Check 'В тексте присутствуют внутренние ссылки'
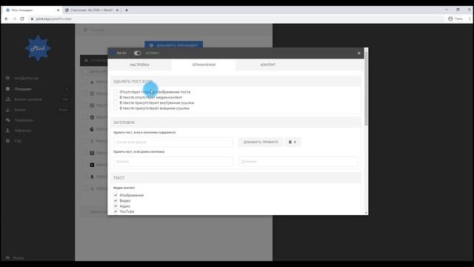Viewport: 474px width, 267px height. [116, 102]
